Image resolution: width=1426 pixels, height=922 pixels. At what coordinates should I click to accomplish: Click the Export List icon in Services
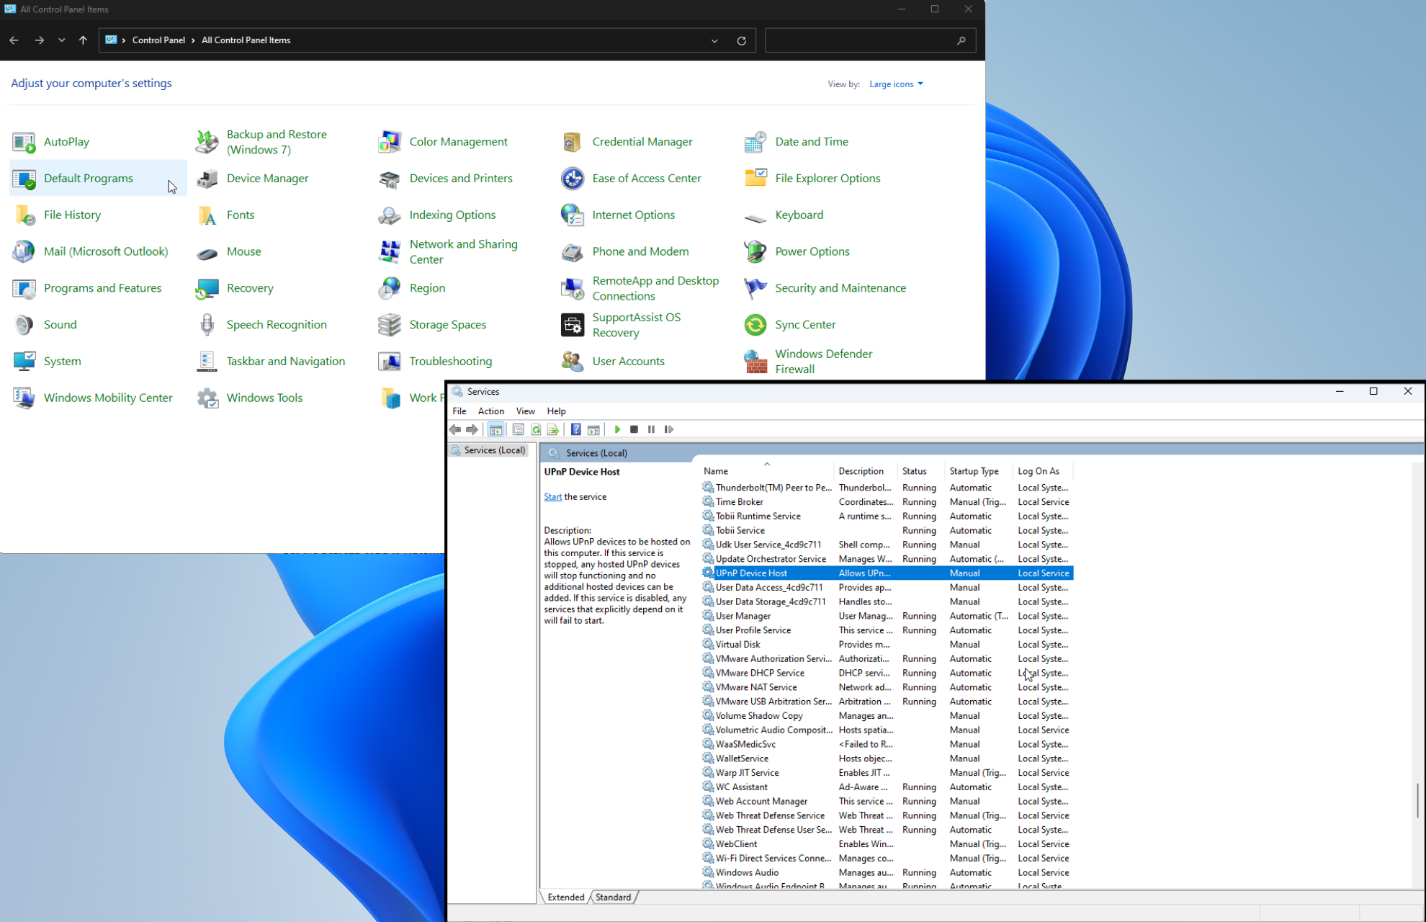553,429
